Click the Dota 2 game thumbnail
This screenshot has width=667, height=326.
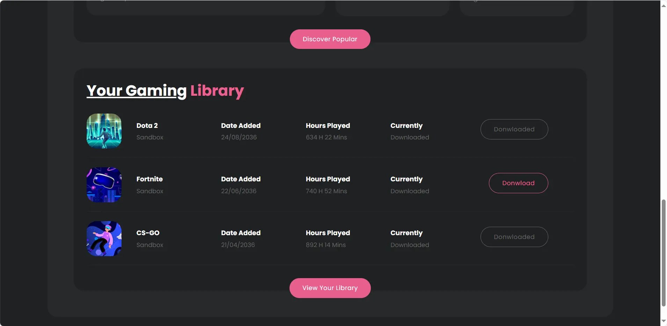104,131
